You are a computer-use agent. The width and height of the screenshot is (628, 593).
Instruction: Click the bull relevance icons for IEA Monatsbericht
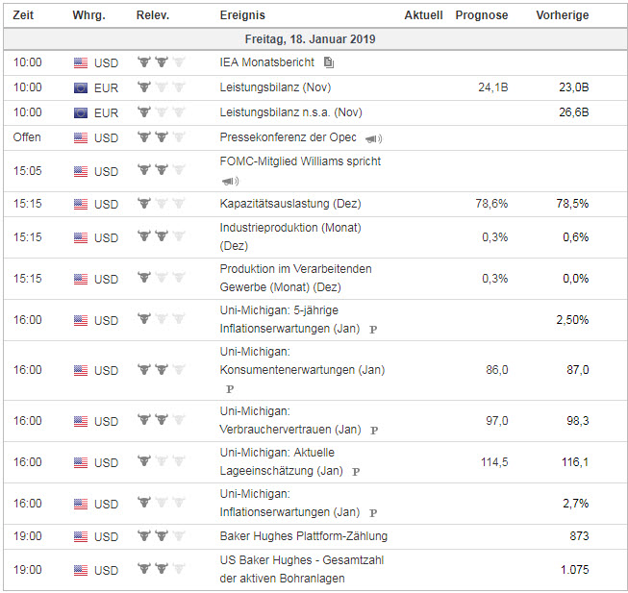160,62
